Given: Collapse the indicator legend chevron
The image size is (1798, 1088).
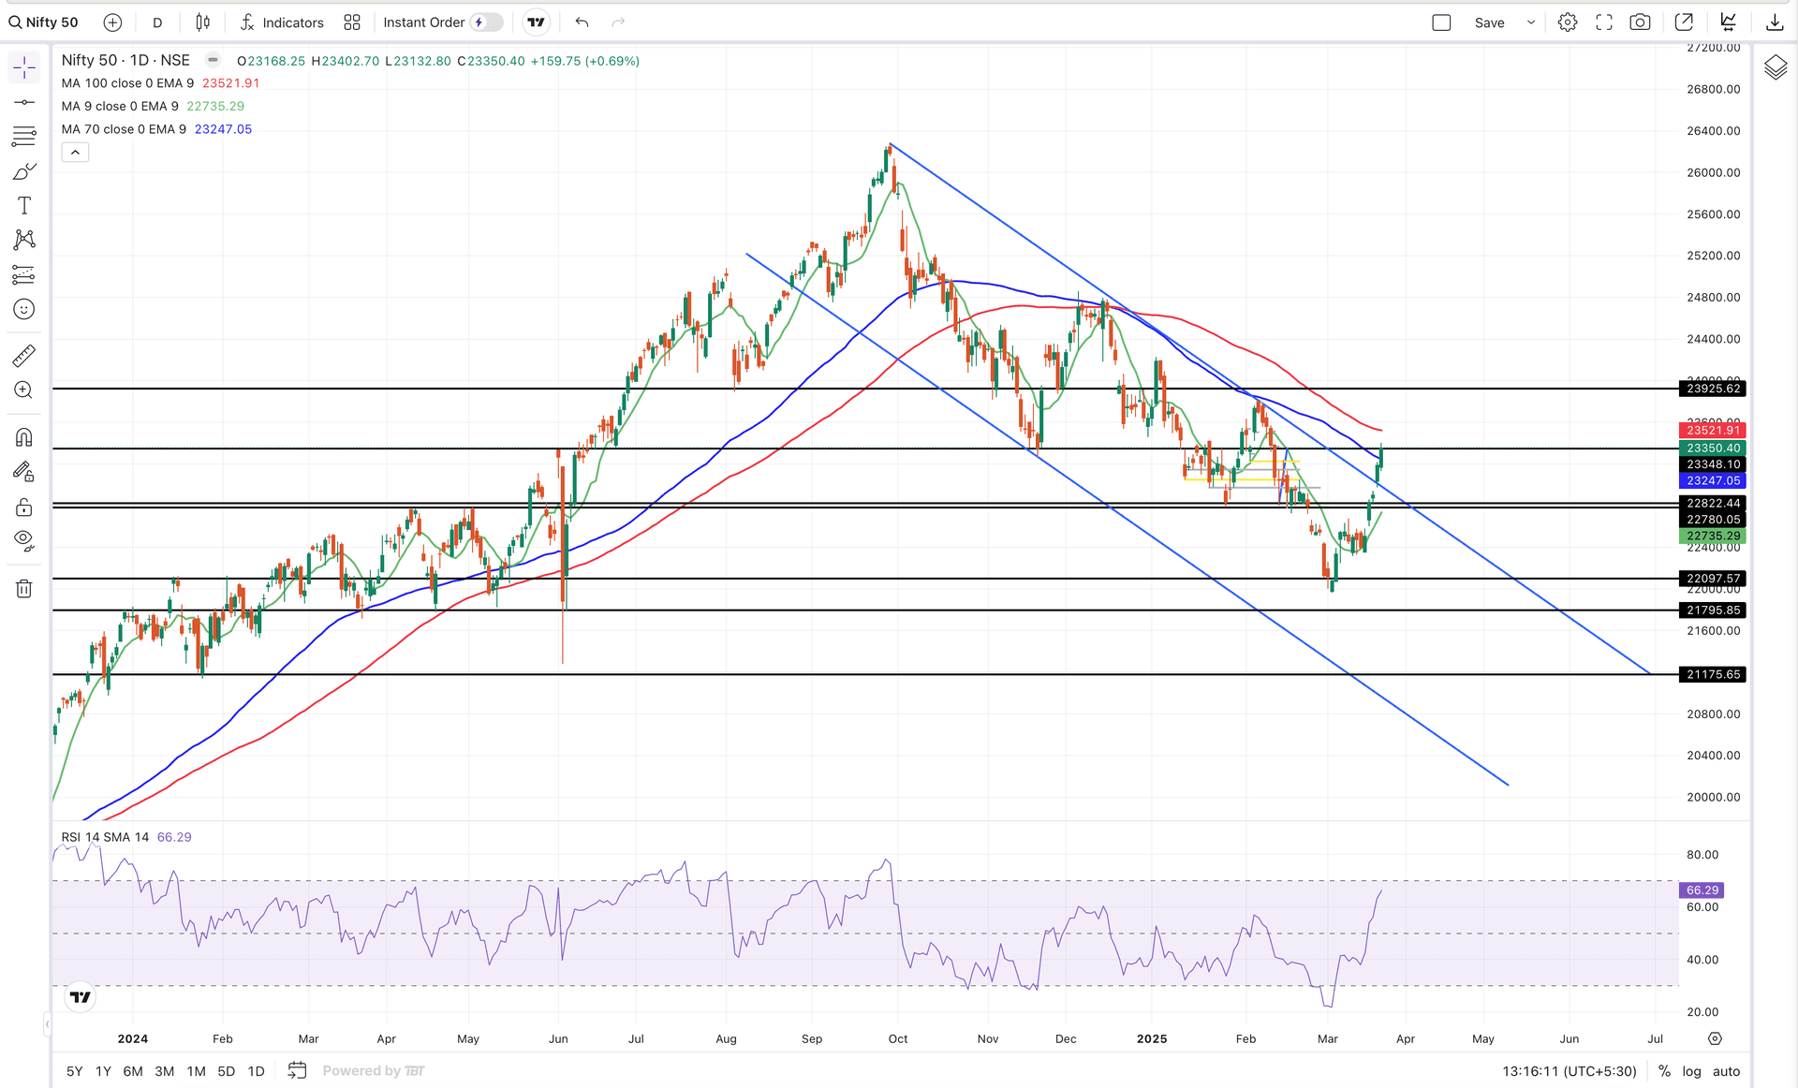Looking at the screenshot, I should (75, 153).
